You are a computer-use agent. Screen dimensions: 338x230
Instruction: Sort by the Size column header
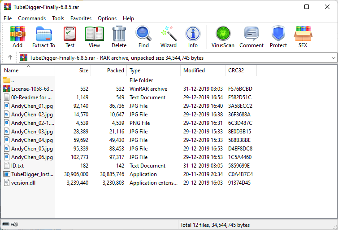click(73, 71)
